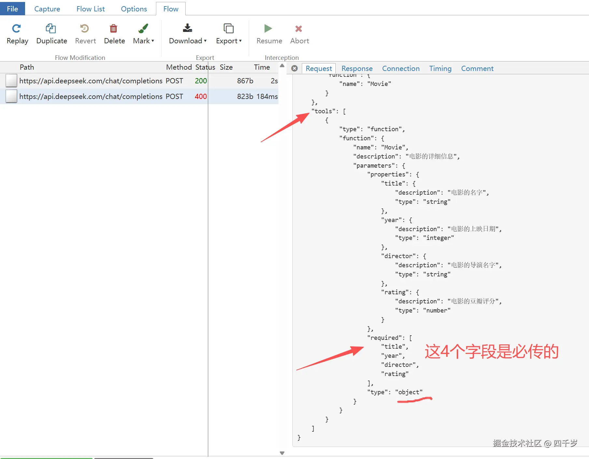The width and height of the screenshot is (589, 459).
Task: Click the Resume interception icon
Action: coord(268,29)
